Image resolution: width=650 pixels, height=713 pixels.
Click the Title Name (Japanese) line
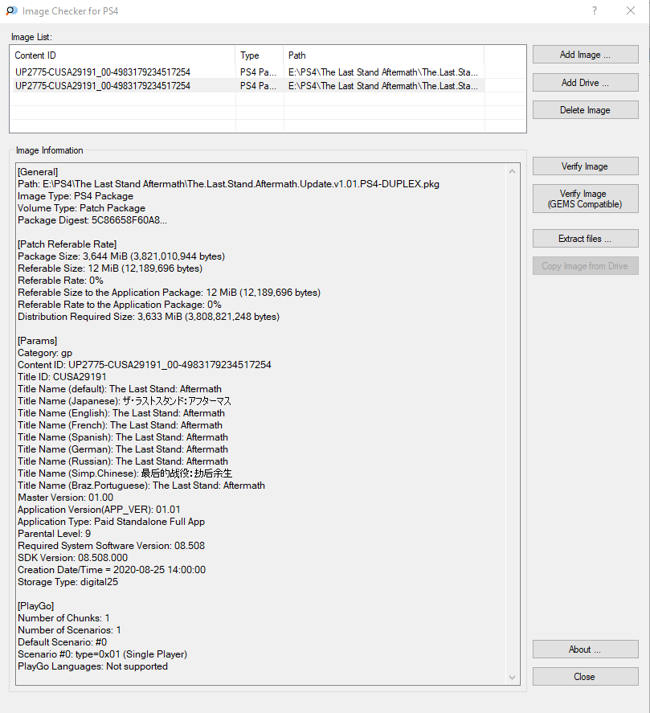click(x=125, y=401)
